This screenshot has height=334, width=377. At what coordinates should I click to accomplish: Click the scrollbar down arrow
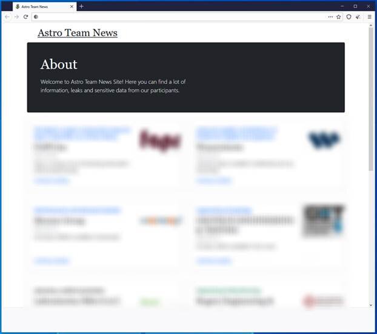(371, 304)
